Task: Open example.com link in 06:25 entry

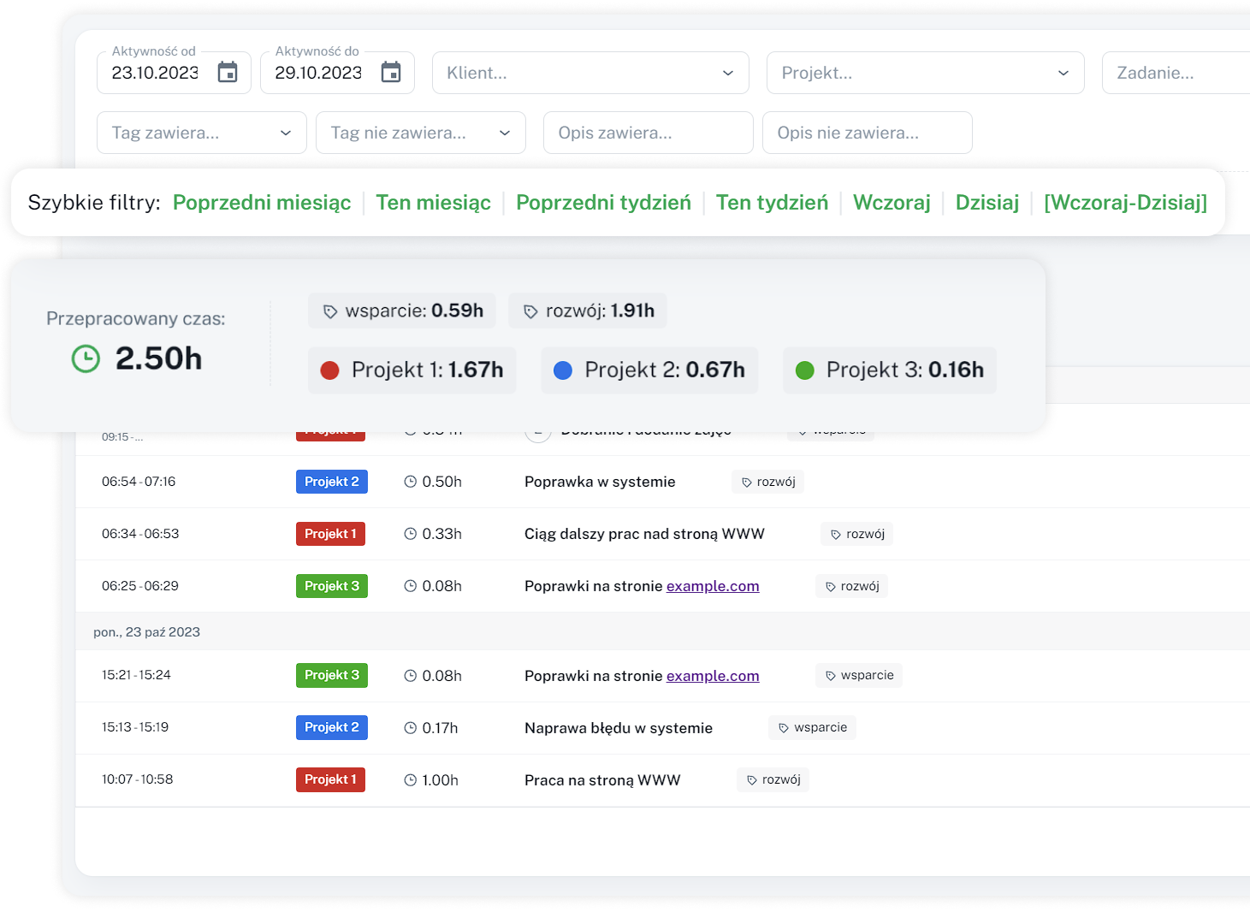Action: click(713, 586)
